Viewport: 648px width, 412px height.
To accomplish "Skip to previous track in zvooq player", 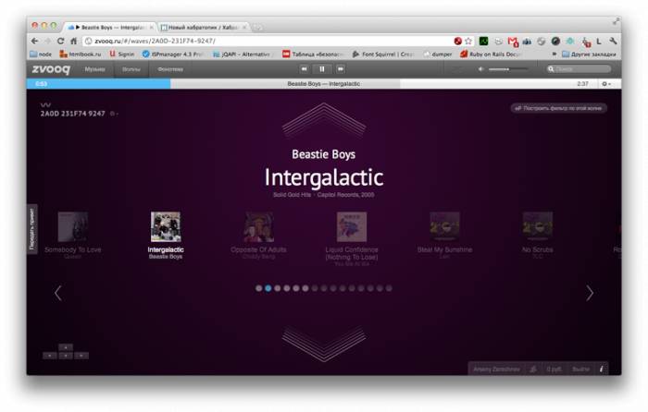I will point(304,69).
